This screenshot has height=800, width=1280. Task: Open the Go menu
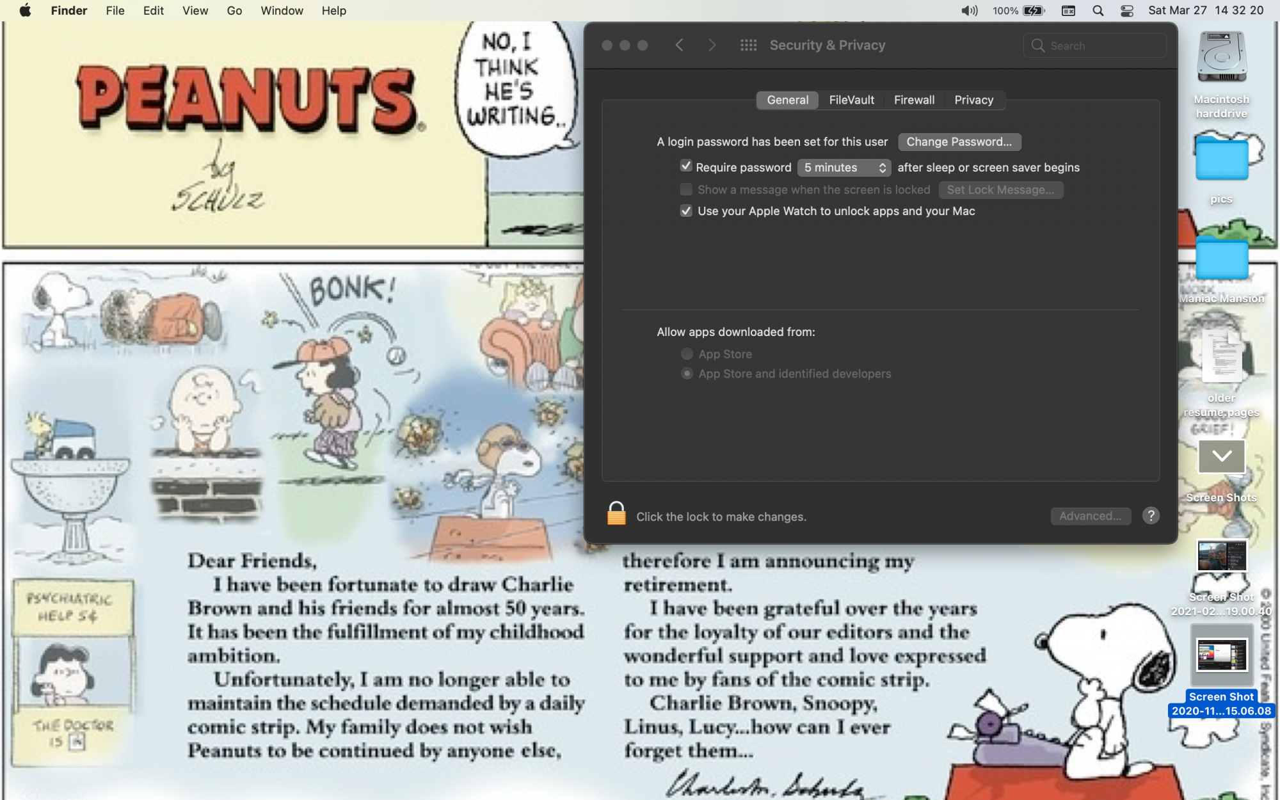[234, 11]
